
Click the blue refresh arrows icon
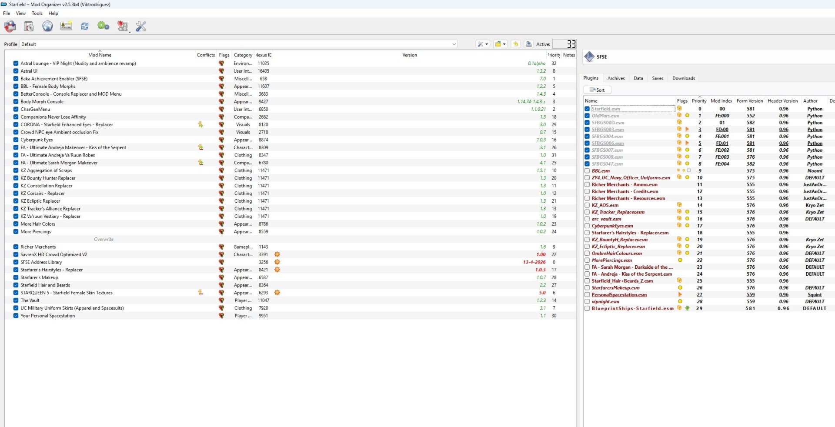85,27
